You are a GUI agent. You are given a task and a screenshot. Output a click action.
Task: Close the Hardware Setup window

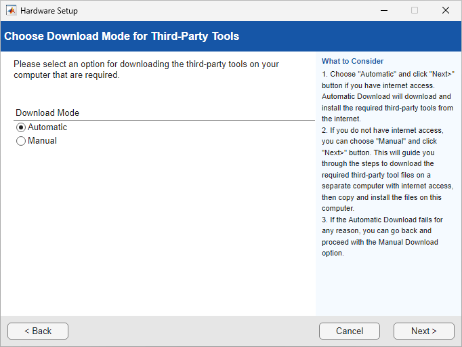445,11
